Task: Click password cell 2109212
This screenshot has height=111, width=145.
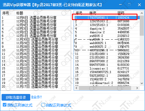Action: click(x=123, y=36)
